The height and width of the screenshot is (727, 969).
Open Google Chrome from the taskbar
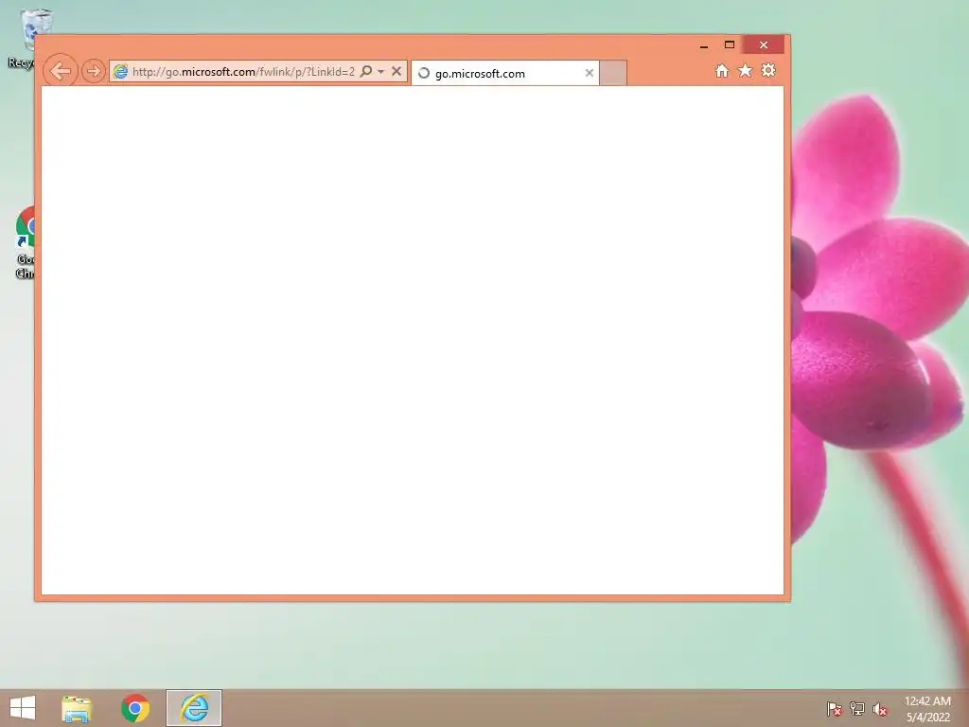coord(135,708)
